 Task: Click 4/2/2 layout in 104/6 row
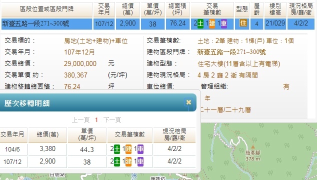click(x=174, y=149)
